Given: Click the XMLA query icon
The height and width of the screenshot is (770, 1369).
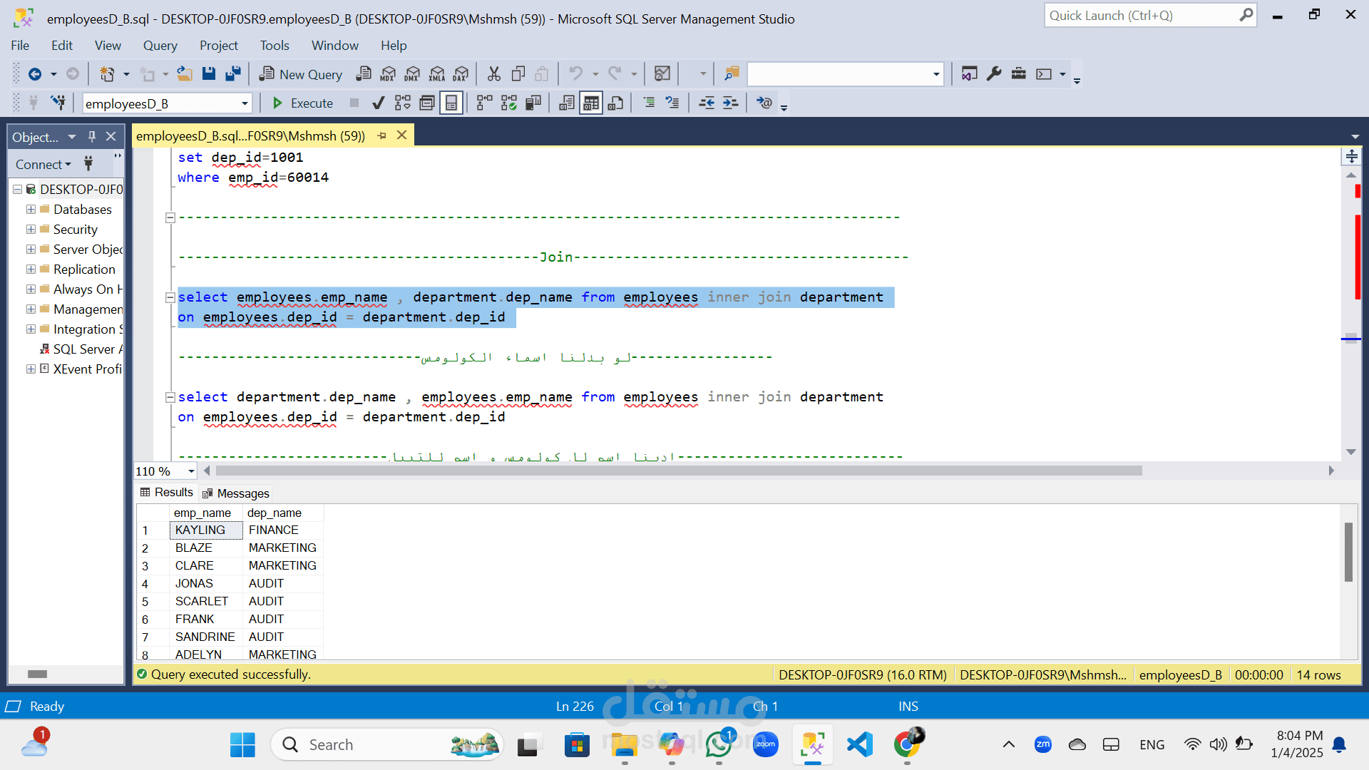Looking at the screenshot, I should (x=437, y=73).
